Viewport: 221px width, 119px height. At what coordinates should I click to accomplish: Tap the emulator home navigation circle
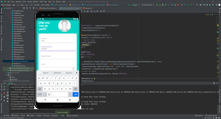point(58,100)
